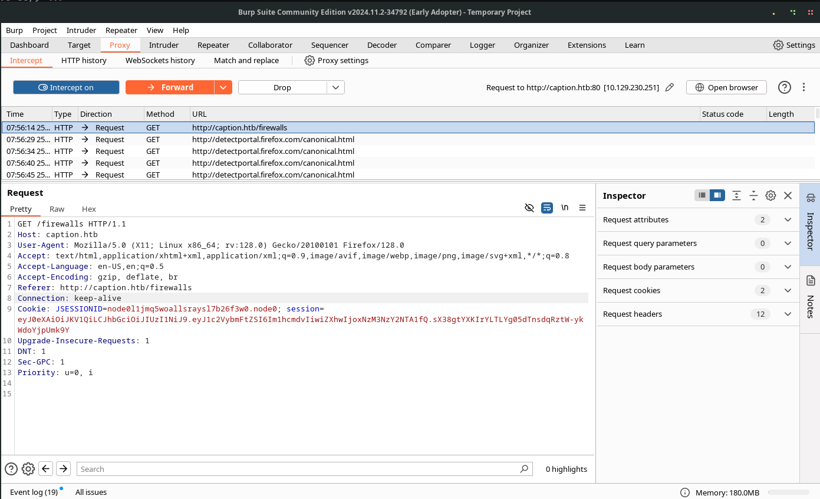Open the Forward dropdown arrow
The width and height of the screenshot is (820, 499).
click(223, 87)
